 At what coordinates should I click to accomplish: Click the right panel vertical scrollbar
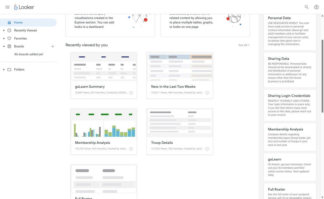(x=322, y=76)
